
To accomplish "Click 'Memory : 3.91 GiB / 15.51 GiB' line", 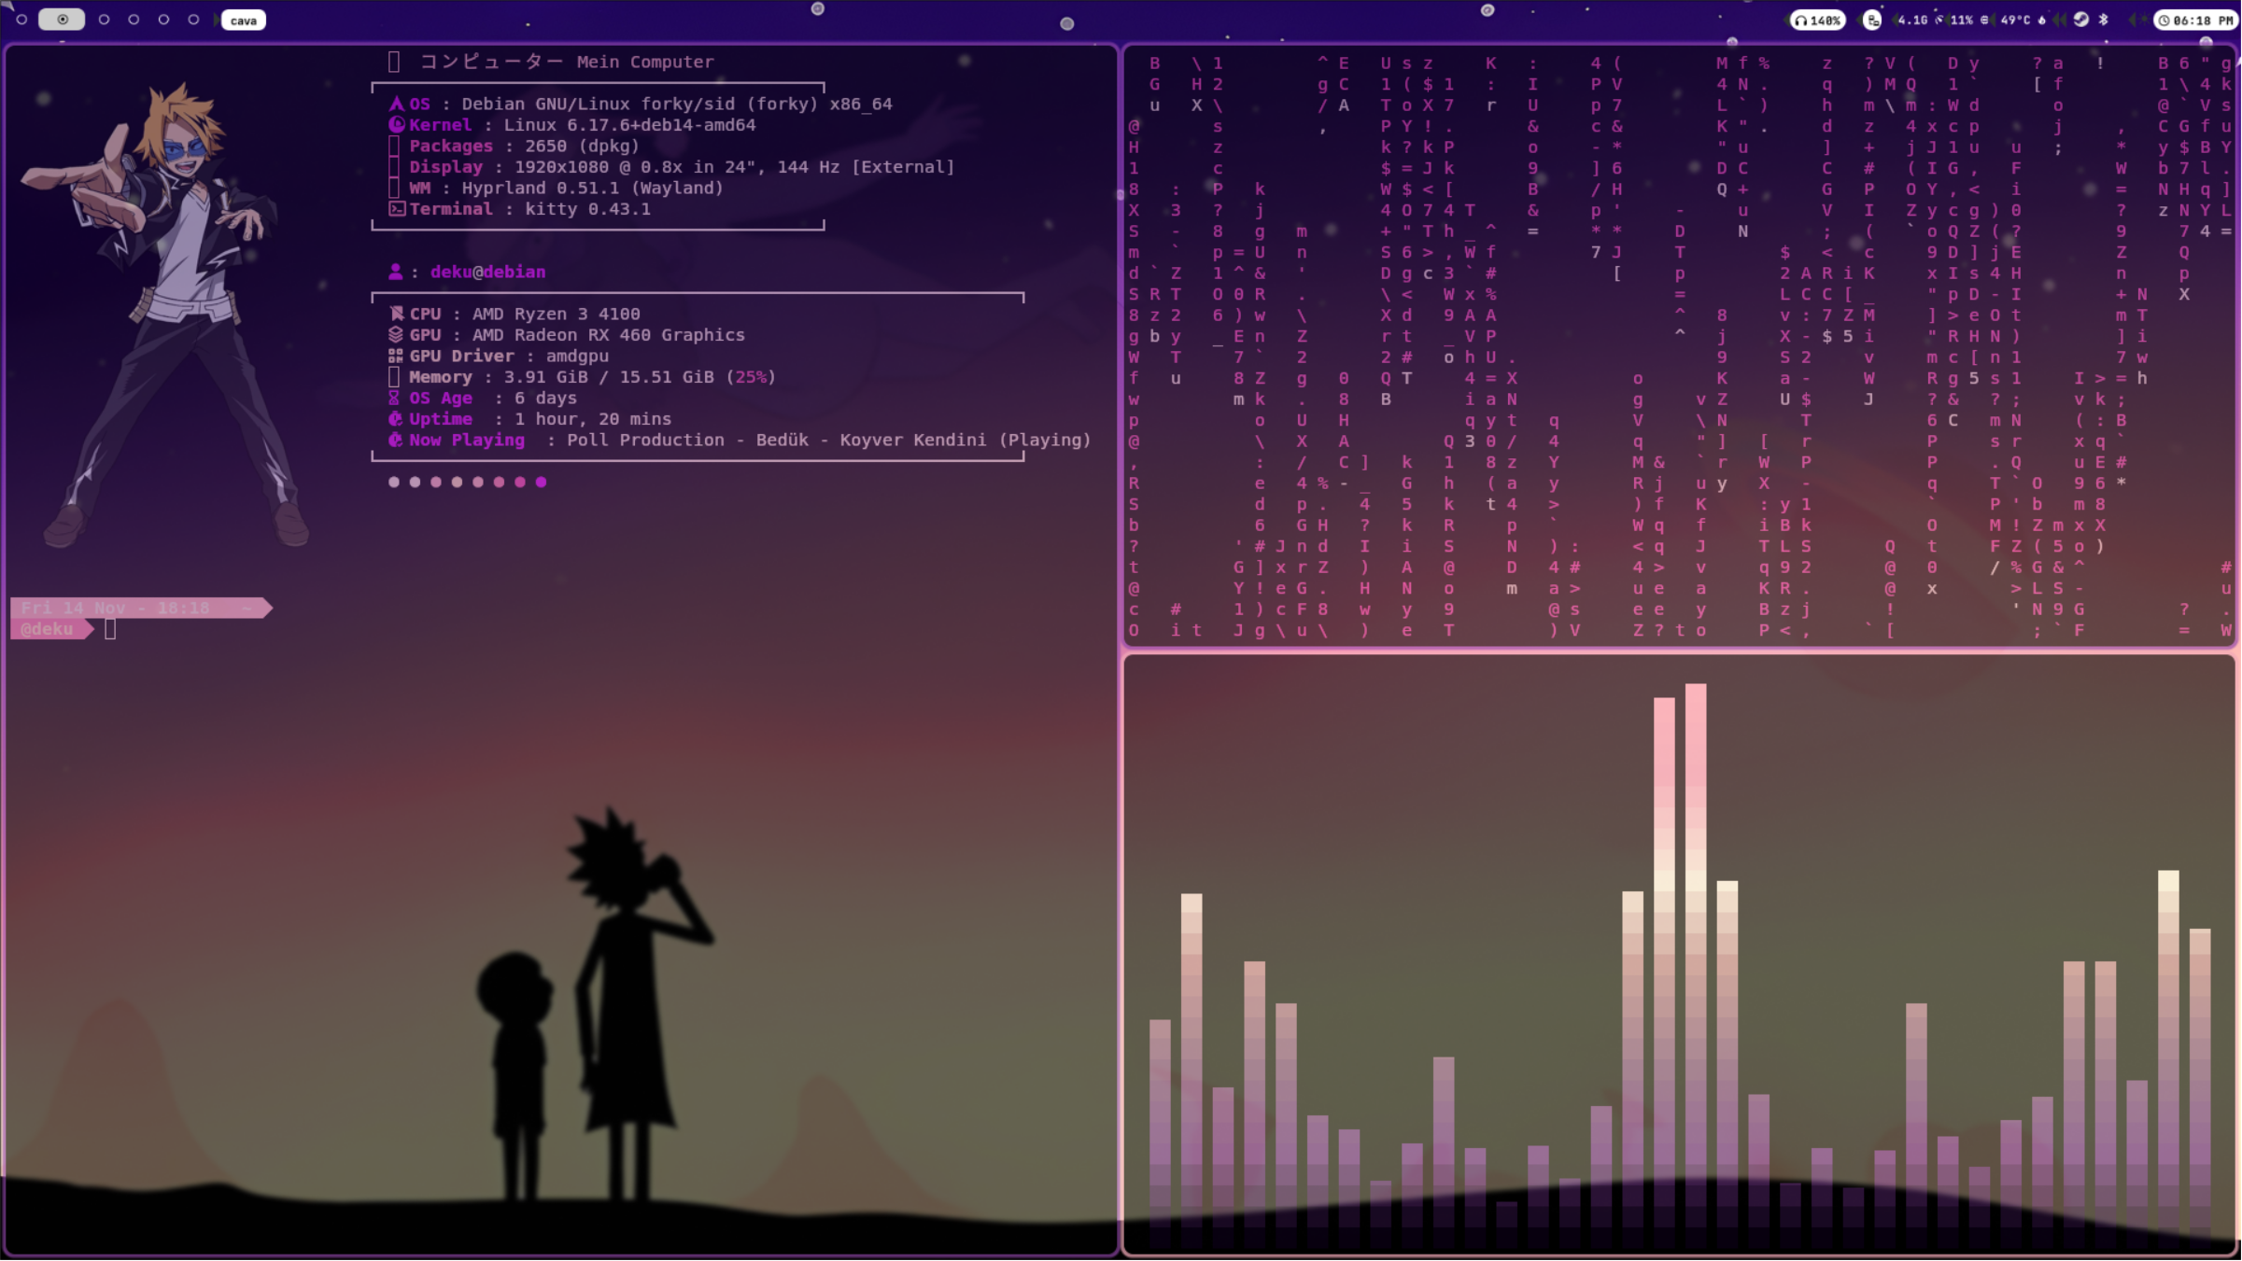I will (x=592, y=377).
